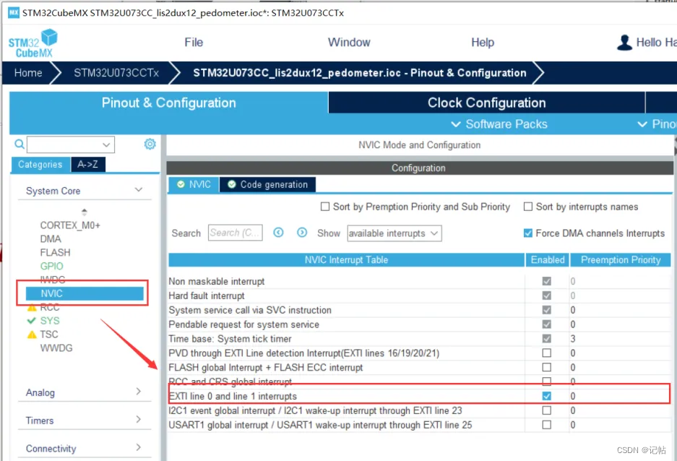Check Sort by interrupts names

(x=527, y=207)
